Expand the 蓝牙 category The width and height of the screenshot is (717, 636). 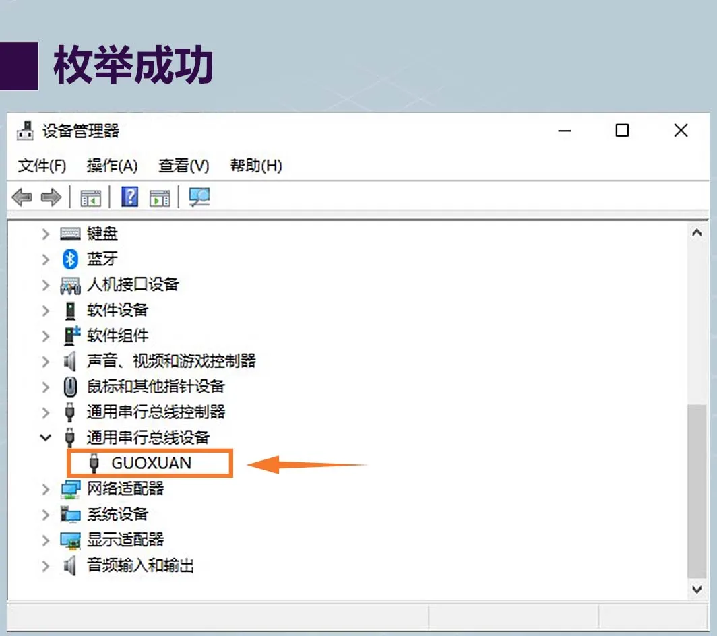click(45, 259)
